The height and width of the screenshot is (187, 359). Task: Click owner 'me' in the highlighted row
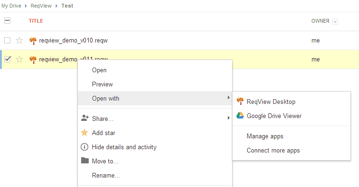coord(316,59)
